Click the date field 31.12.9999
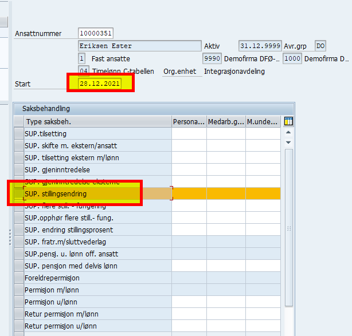This screenshot has width=352, height=336. coord(260,46)
